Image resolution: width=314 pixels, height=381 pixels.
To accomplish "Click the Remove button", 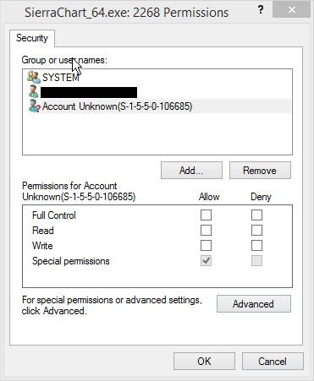I will (260, 171).
